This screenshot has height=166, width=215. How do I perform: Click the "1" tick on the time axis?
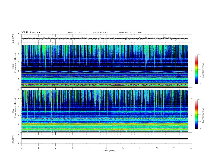pos(38,148)
